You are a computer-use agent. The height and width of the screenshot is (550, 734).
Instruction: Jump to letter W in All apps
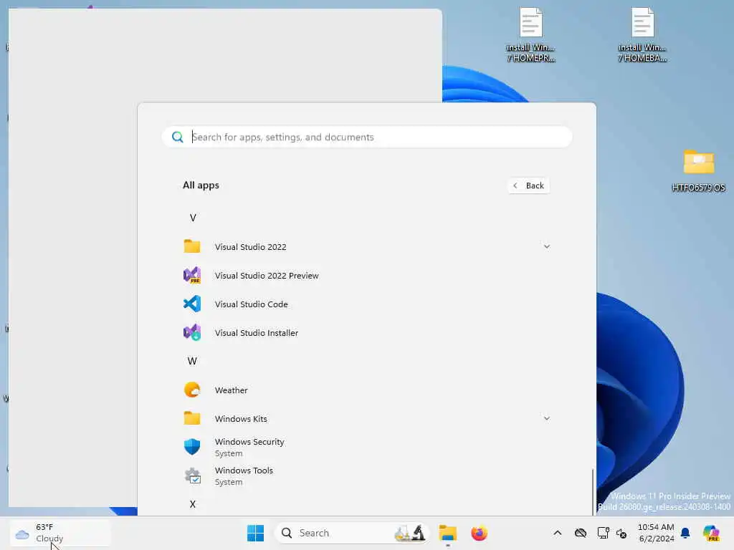tap(192, 361)
